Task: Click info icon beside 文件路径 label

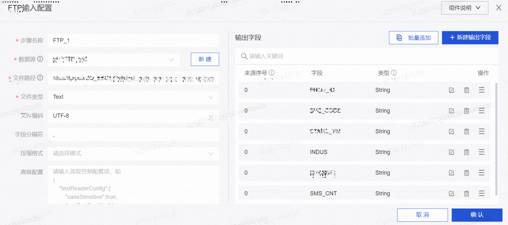Action: pos(40,78)
